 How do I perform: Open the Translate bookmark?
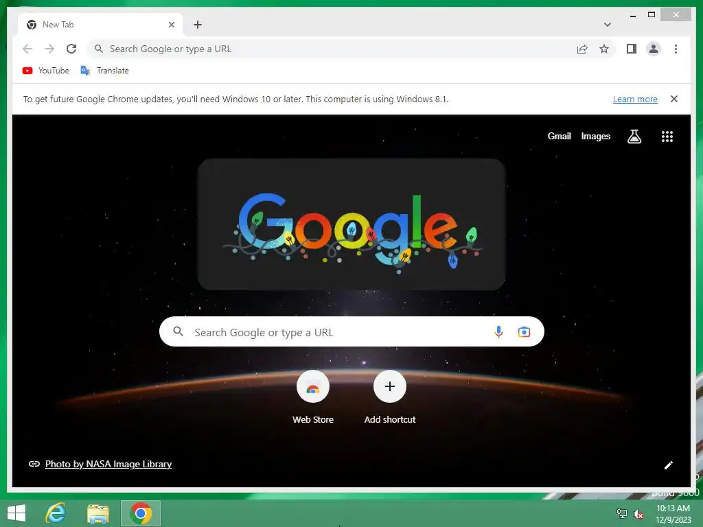pos(104,71)
